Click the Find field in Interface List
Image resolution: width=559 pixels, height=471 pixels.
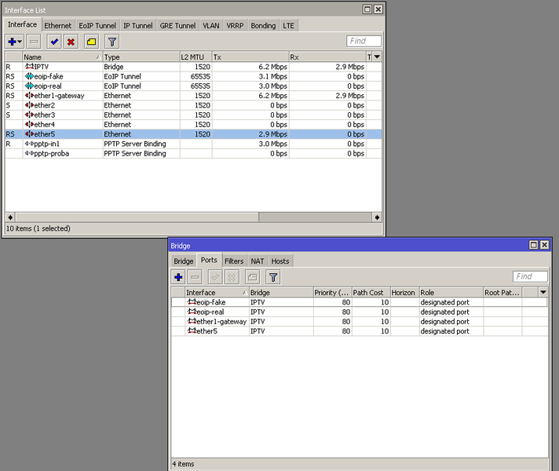pyautogui.click(x=364, y=41)
